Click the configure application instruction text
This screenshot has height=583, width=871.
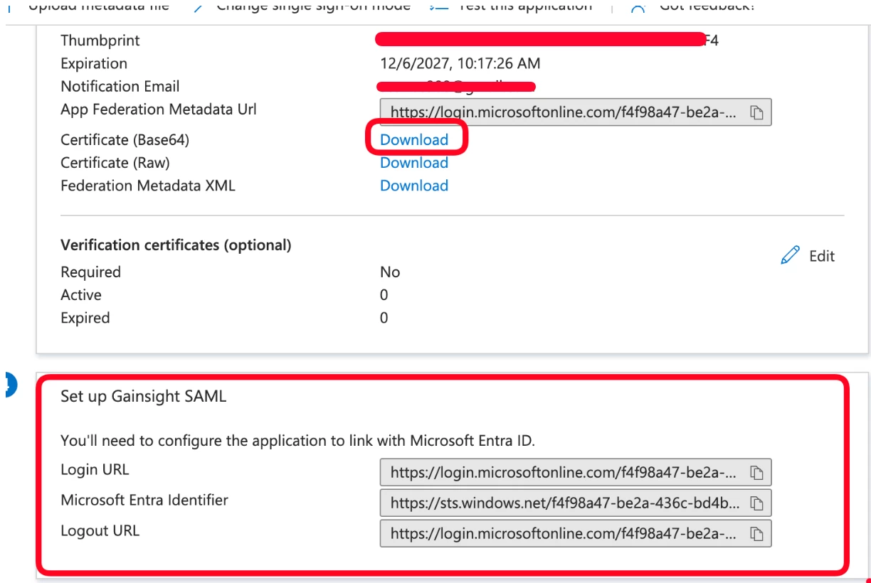297,440
